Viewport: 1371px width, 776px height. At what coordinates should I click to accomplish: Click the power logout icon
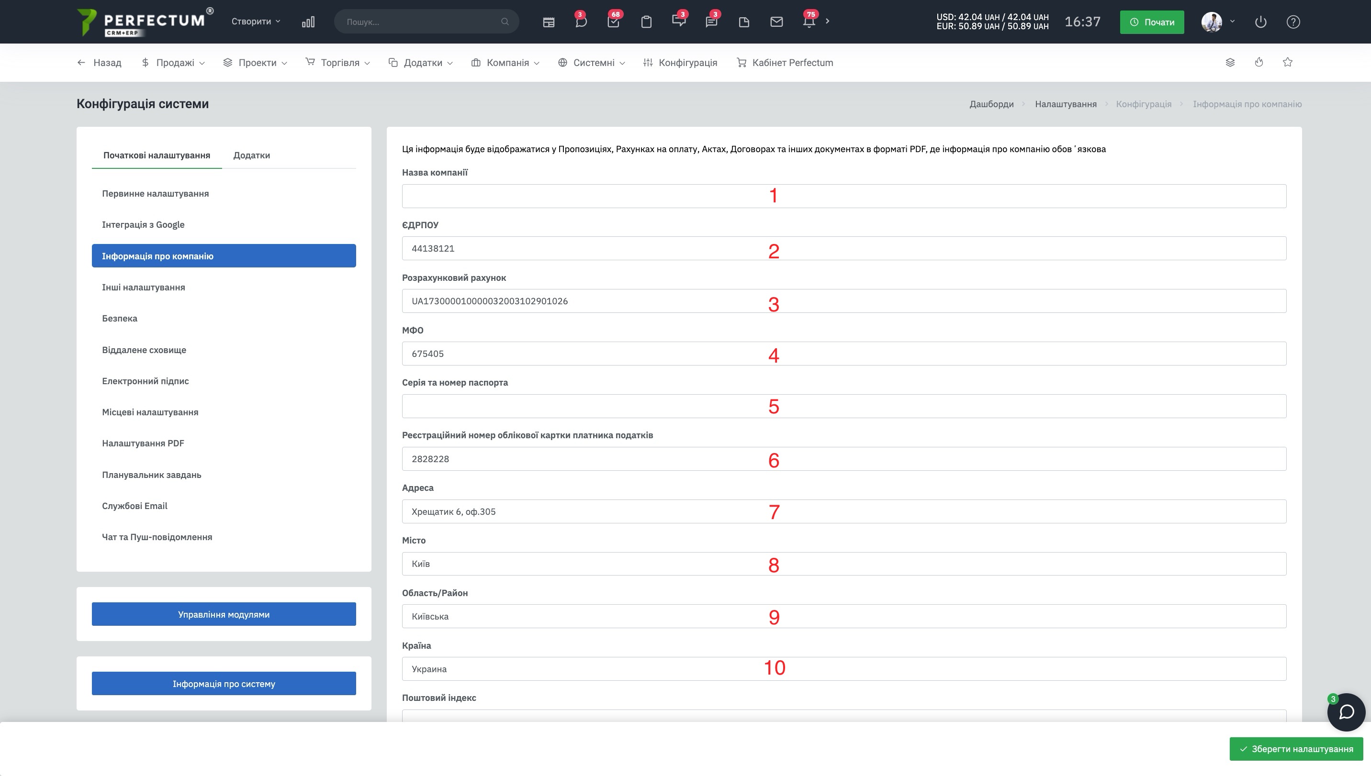coord(1260,22)
